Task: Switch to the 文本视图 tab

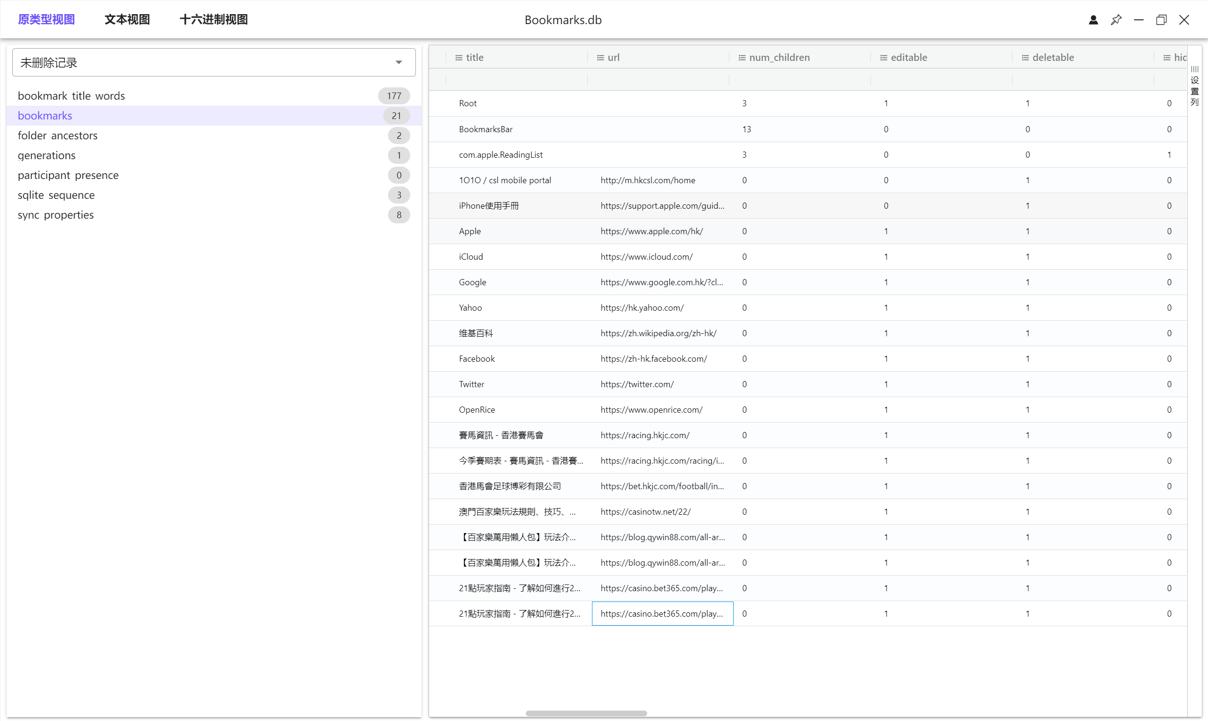Action: [127, 19]
